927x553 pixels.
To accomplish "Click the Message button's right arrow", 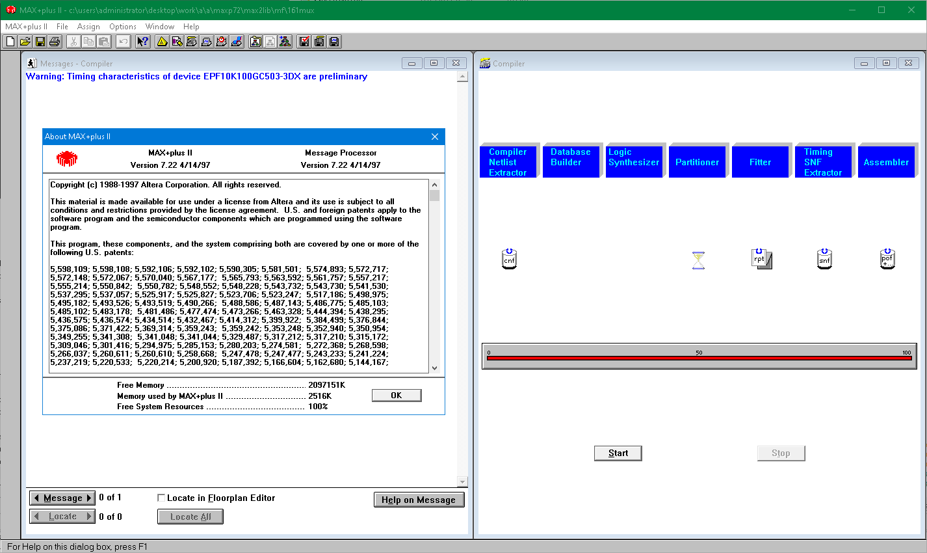I will (x=90, y=498).
